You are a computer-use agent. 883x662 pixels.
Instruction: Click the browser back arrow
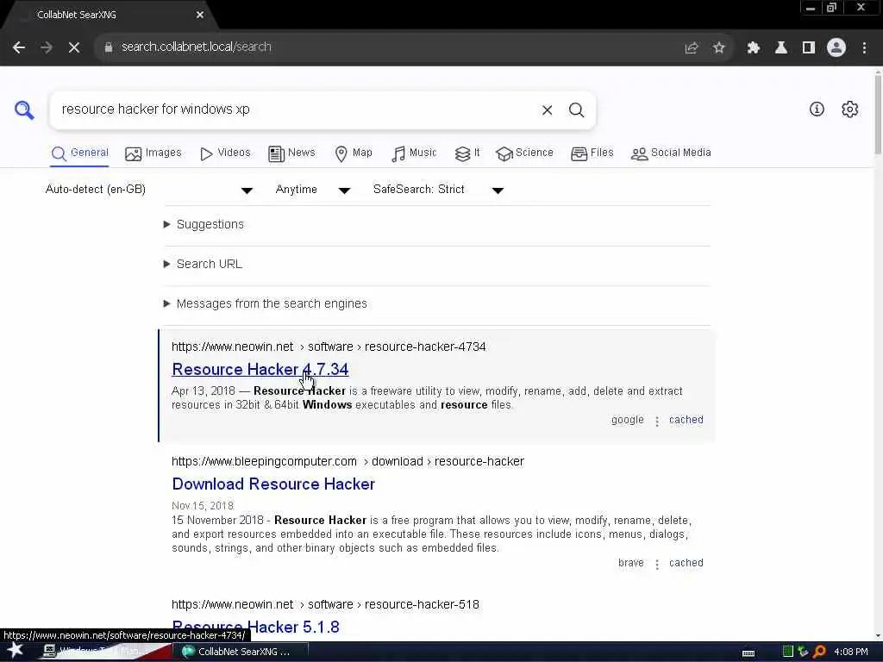[x=19, y=48]
